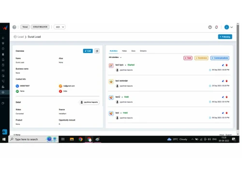Click the Lead breadcrumb link
This screenshot has width=242, height=181.
pyautogui.click(x=21, y=37)
